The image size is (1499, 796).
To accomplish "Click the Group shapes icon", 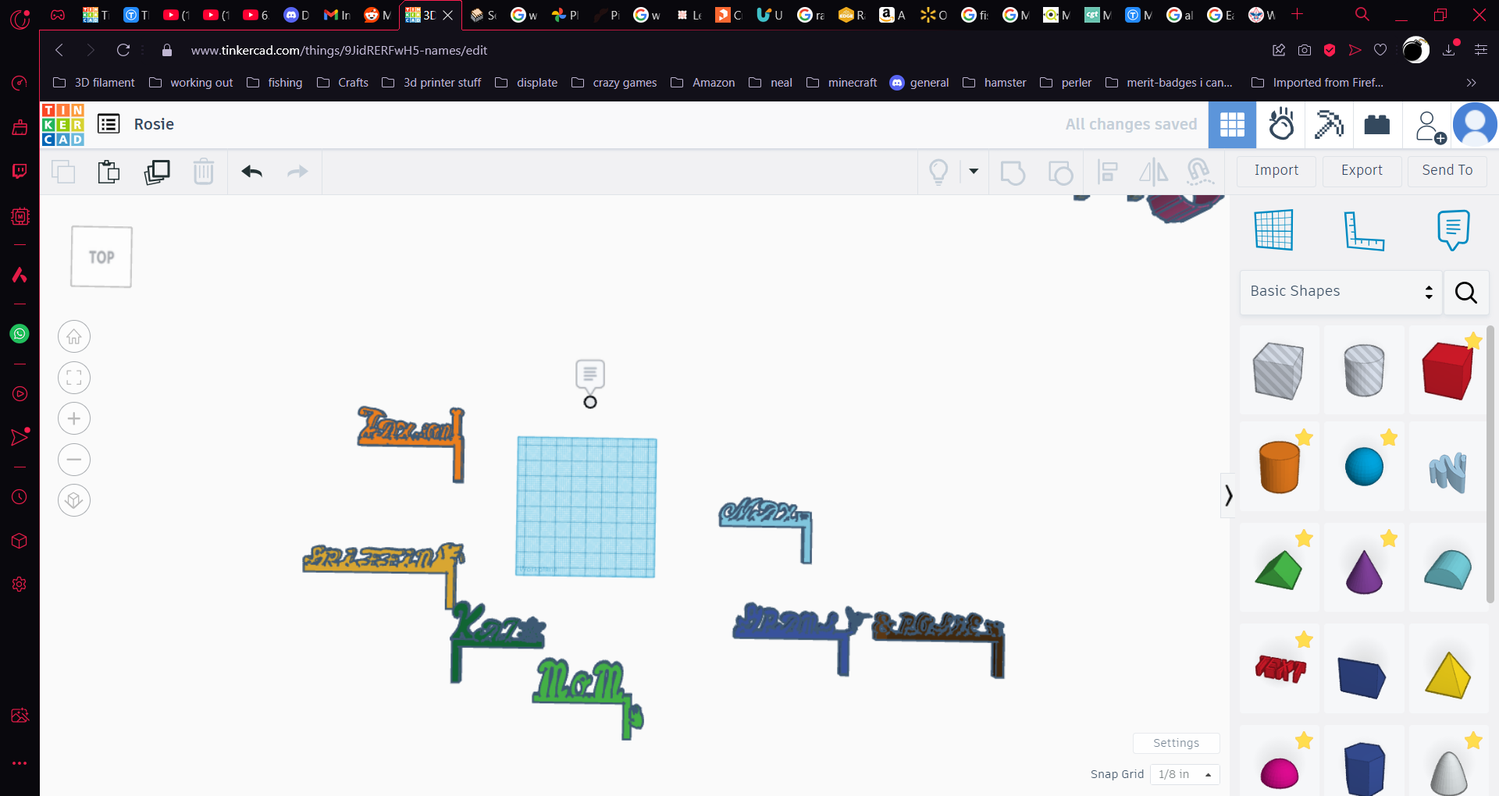I will 1013,172.
